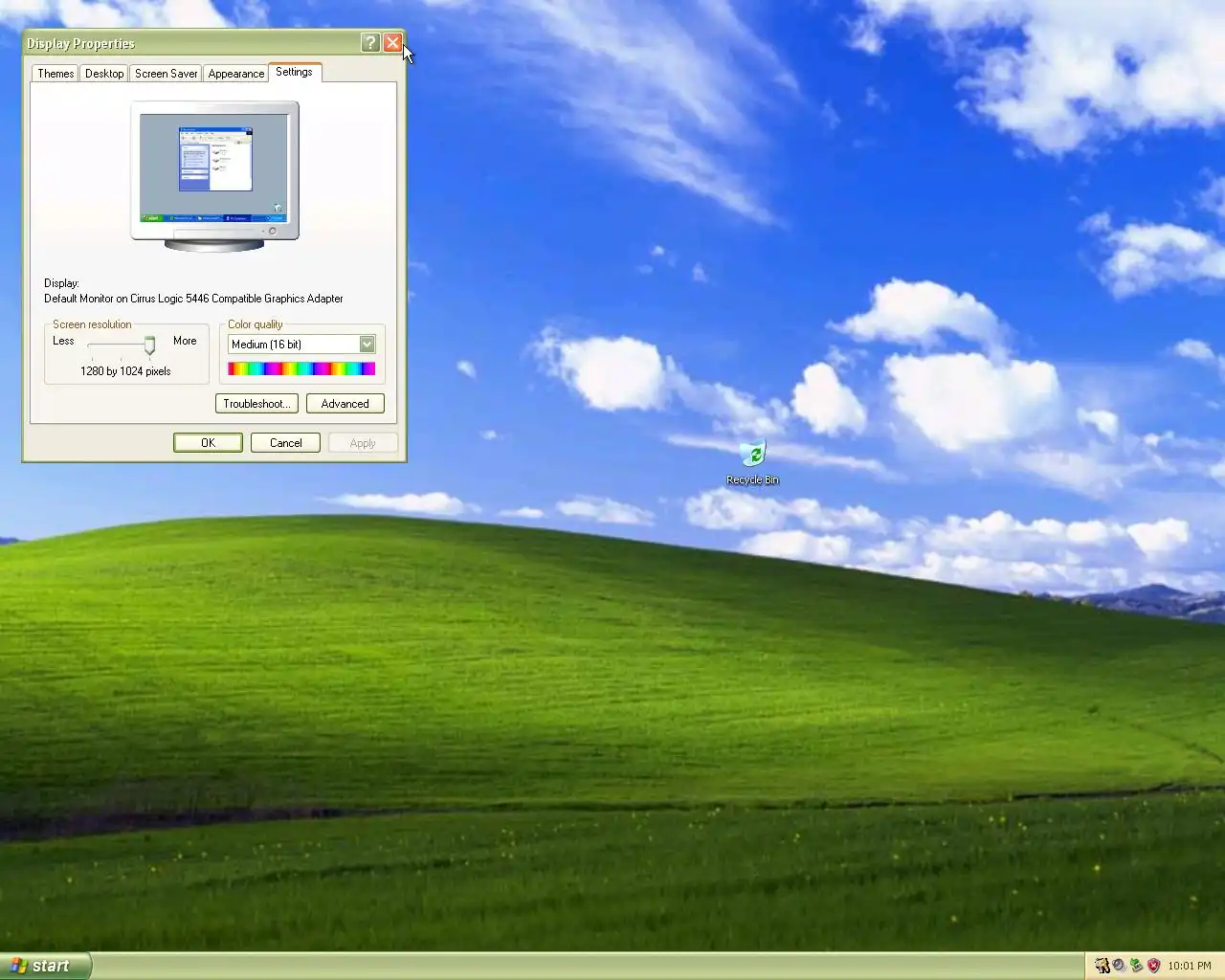Click the 'Default Monitor on Cirrus Logic' text
The image size is (1225, 980).
[193, 299]
